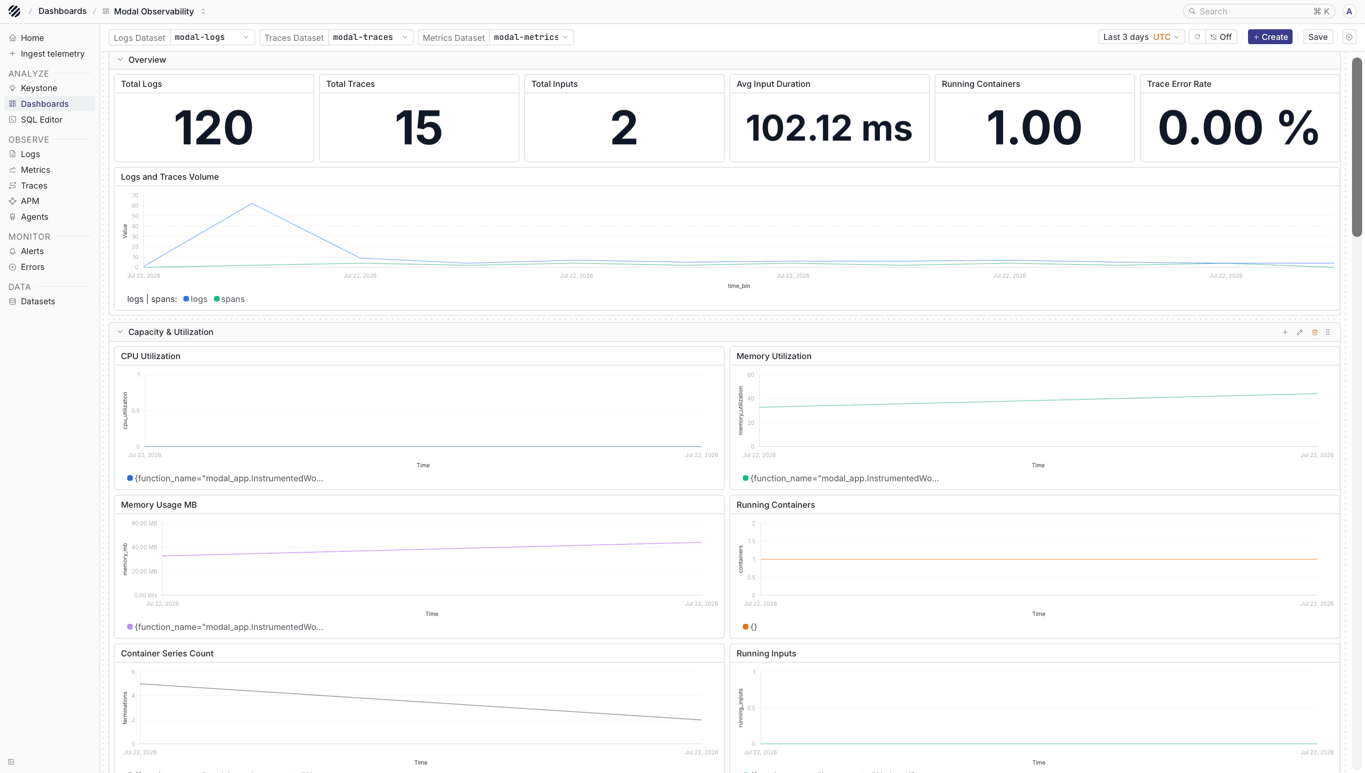Open the Last 3 days time range picker

1141,37
